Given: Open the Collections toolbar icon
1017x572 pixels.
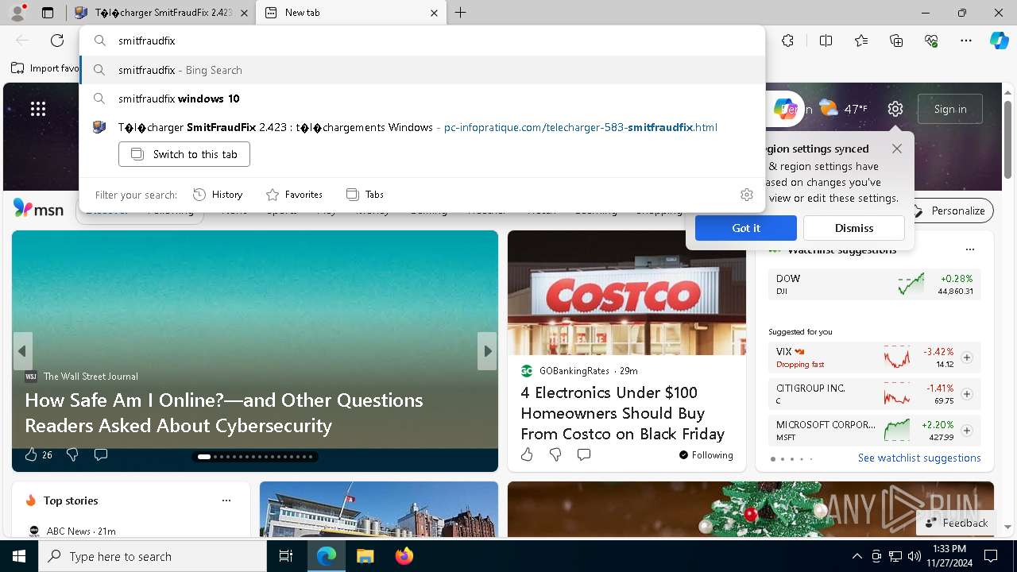Looking at the screenshot, I should click(896, 41).
